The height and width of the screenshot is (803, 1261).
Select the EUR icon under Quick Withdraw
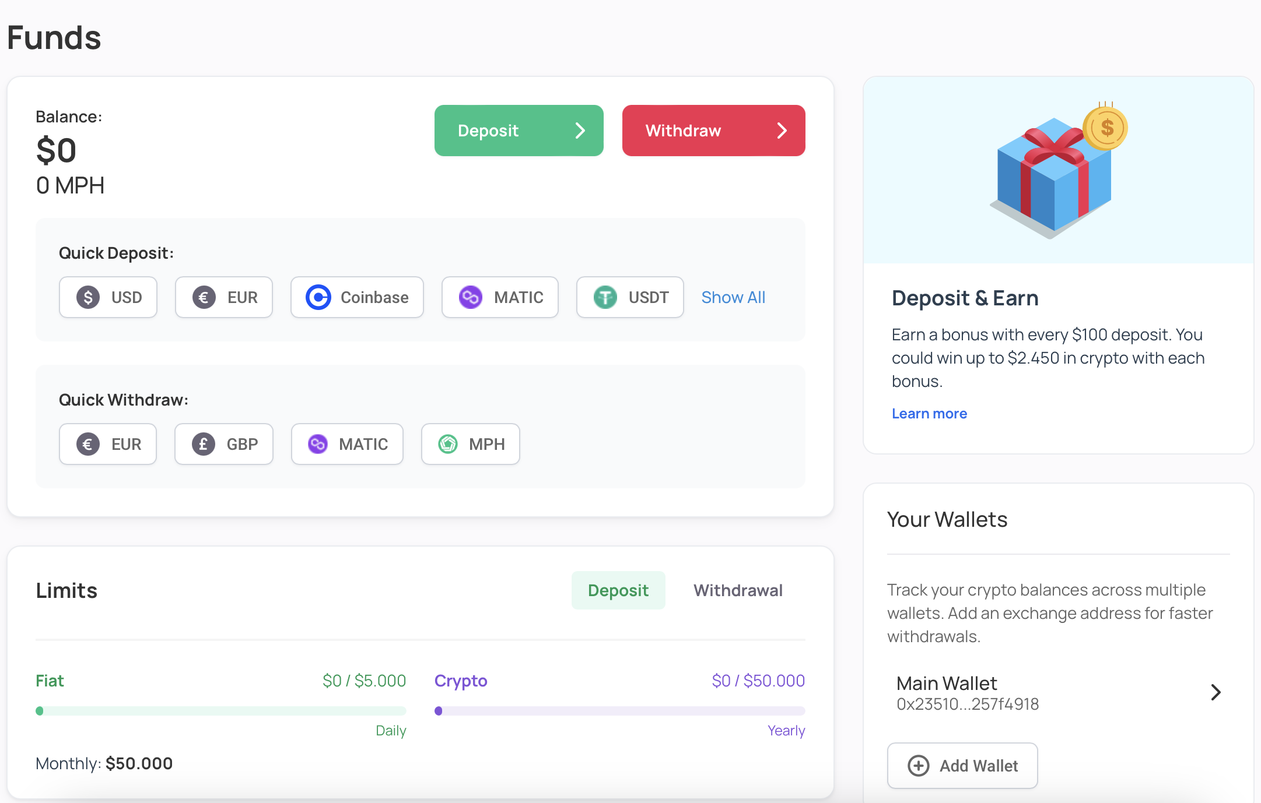click(x=88, y=444)
